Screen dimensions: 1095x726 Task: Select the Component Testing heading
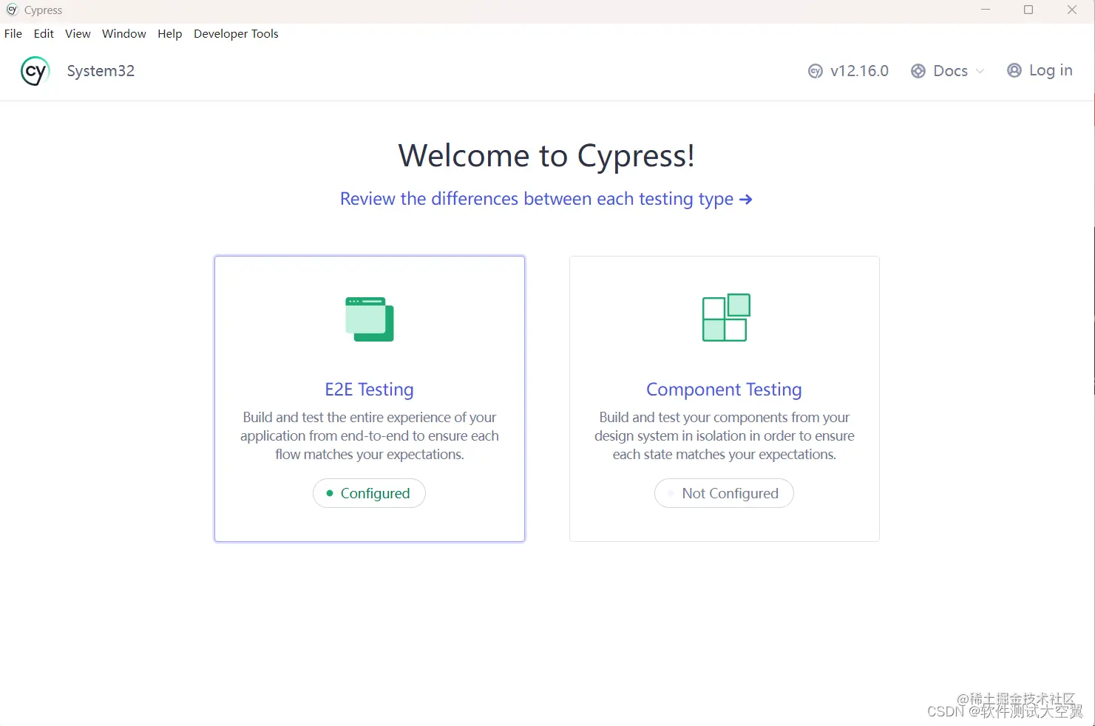tap(724, 389)
